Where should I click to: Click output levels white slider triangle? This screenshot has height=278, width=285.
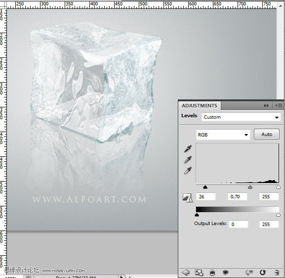278,215
